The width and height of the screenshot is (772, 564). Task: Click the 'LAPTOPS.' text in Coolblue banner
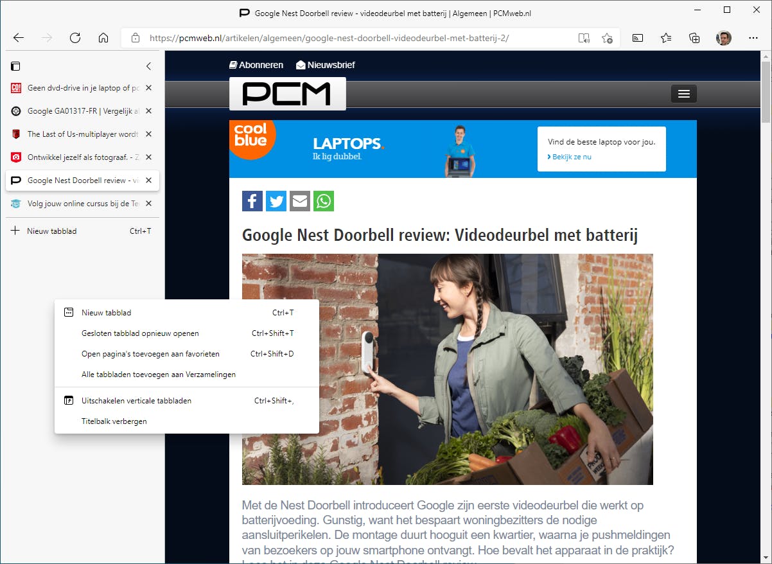(349, 143)
